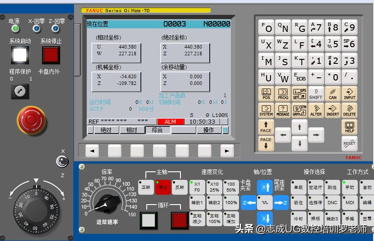Click the ALTER edit key
The height and width of the screenshot is (241, 374).
click(316, 110)
